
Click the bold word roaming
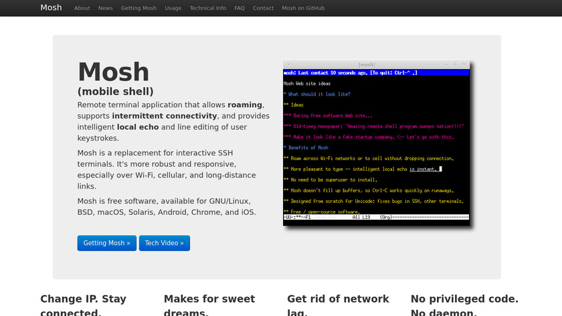tap(245, 104)
